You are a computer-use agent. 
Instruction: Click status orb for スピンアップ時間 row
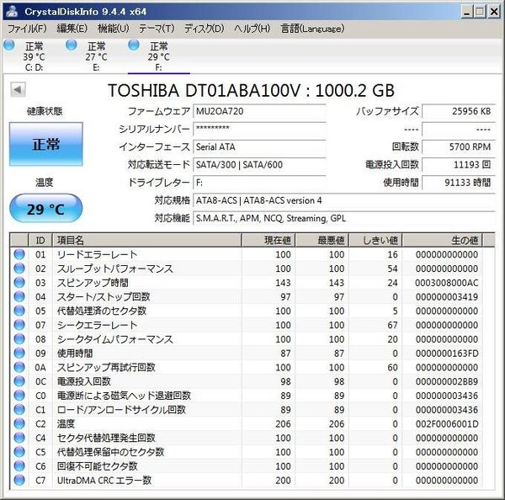19,283
